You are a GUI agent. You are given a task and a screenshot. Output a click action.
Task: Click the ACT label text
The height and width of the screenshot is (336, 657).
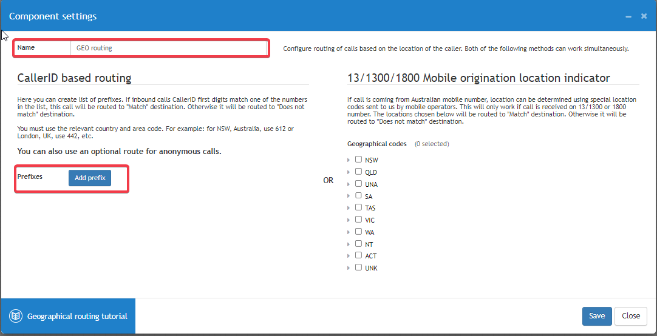click(371, 256)
